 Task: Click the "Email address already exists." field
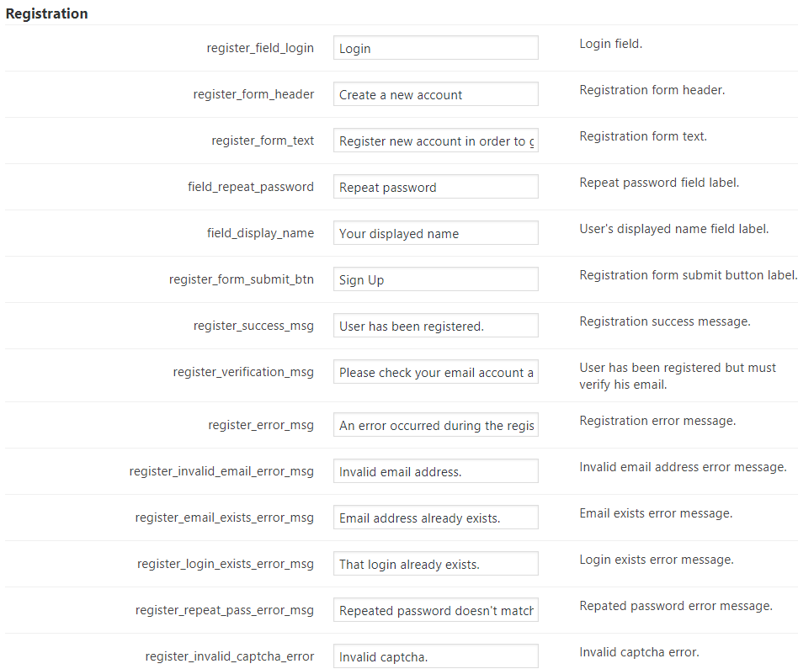tap(435, 518)
